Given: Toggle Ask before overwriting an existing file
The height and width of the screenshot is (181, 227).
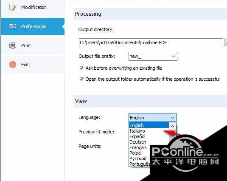Looking at the screenshot, I should [81, 68].
